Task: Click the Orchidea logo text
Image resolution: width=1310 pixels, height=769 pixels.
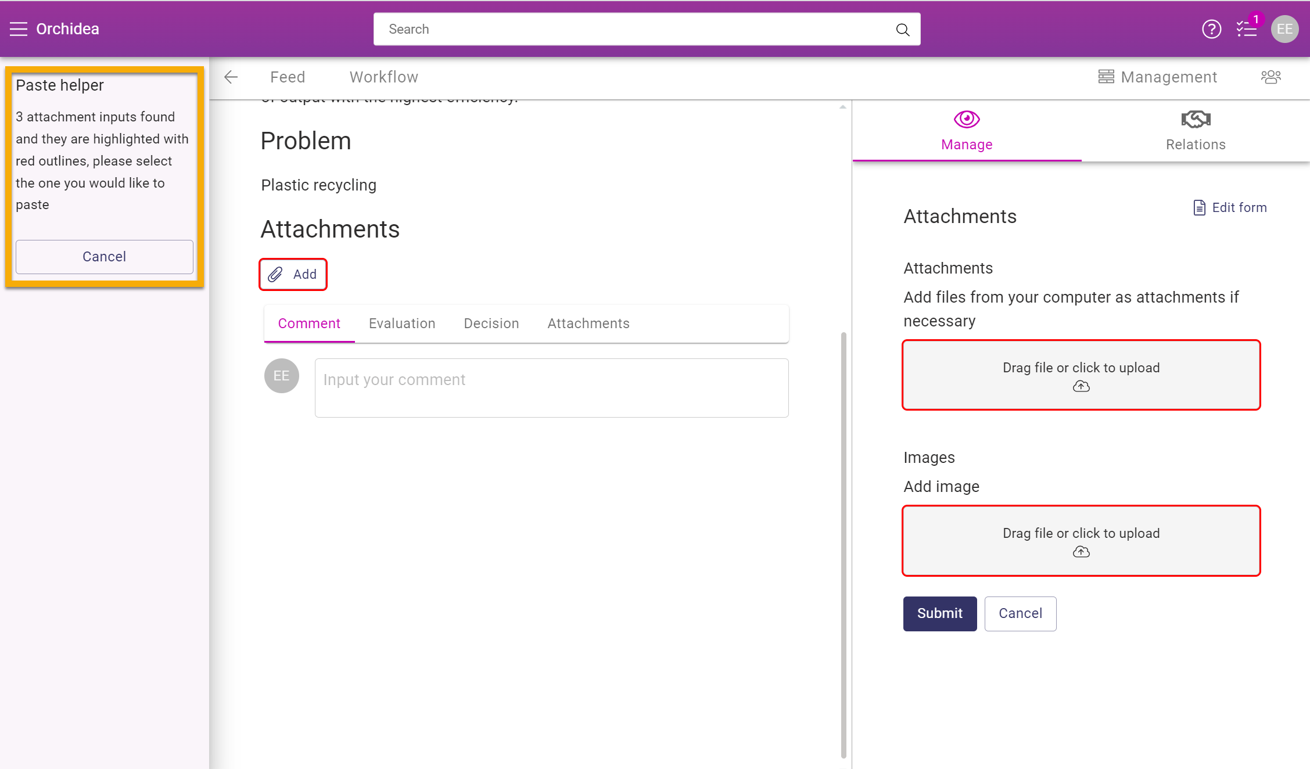Action: pos(67,29)
